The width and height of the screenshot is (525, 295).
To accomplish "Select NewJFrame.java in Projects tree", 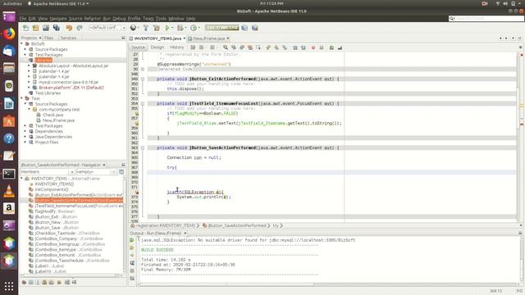I will (58, 120).
